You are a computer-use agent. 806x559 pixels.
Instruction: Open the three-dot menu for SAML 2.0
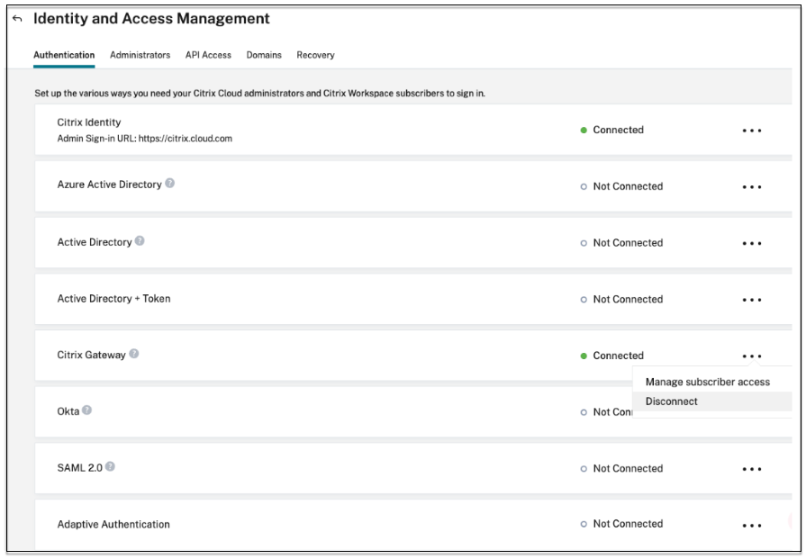click(752, 469)
